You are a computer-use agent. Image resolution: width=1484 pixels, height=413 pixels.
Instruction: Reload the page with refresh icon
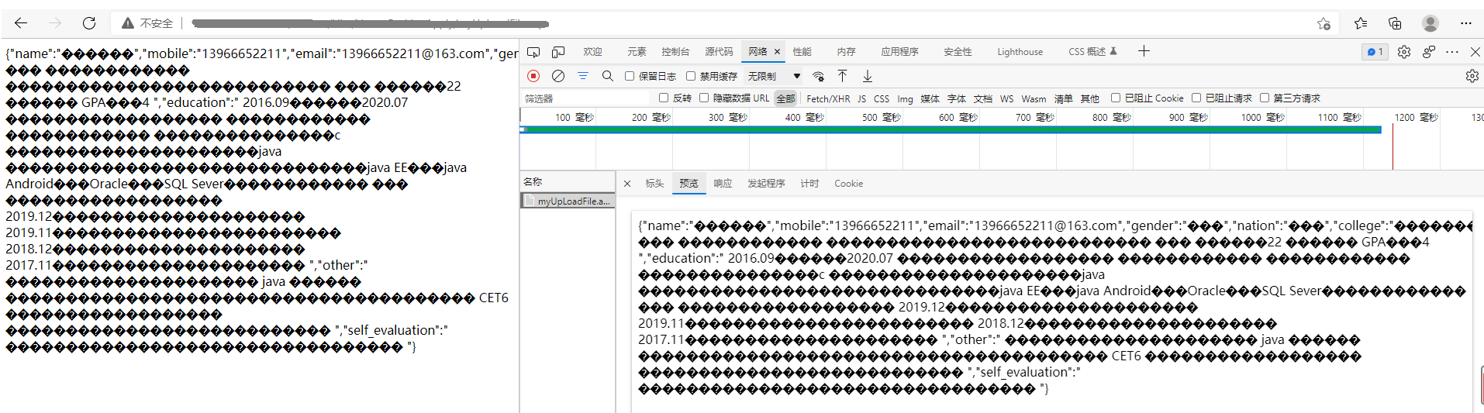click(89, 23)
